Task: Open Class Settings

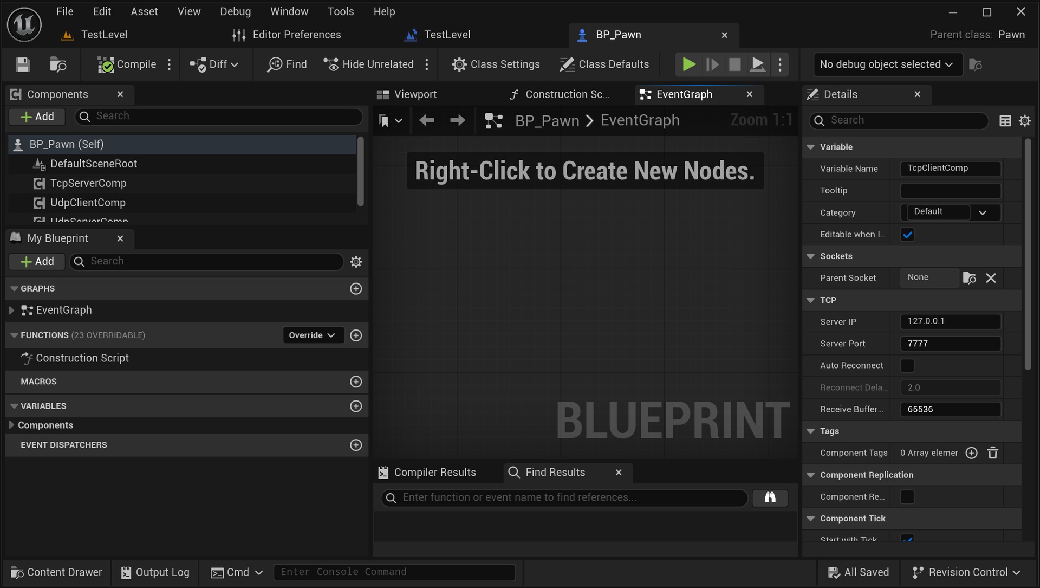Action: point(496,64)
